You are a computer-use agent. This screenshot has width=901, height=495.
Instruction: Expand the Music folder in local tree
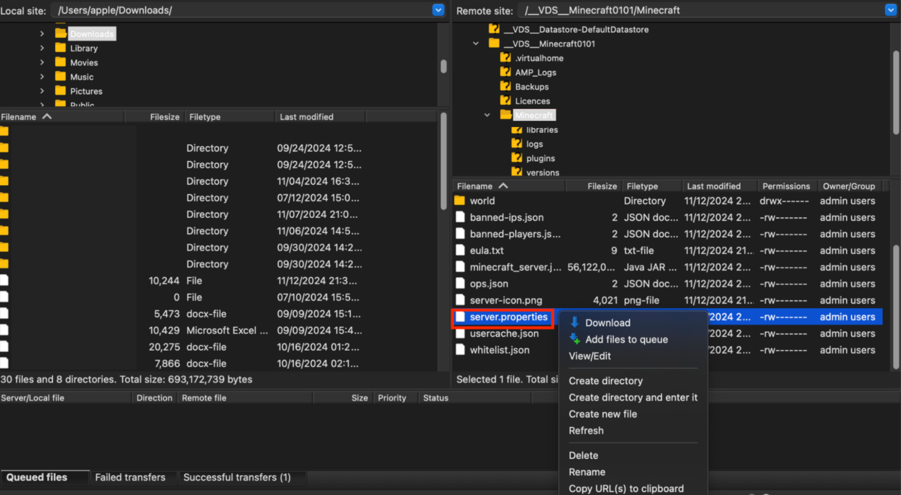click(42, 76)
